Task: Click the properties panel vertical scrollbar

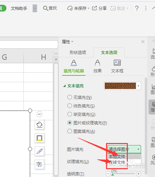Action: click(146, 126)
